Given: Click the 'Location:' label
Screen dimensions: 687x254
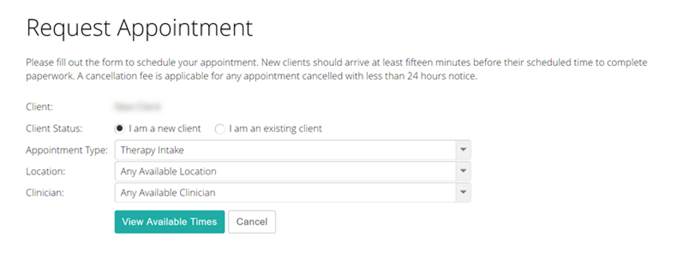Looking at the screenshot, I should point(46,171).
